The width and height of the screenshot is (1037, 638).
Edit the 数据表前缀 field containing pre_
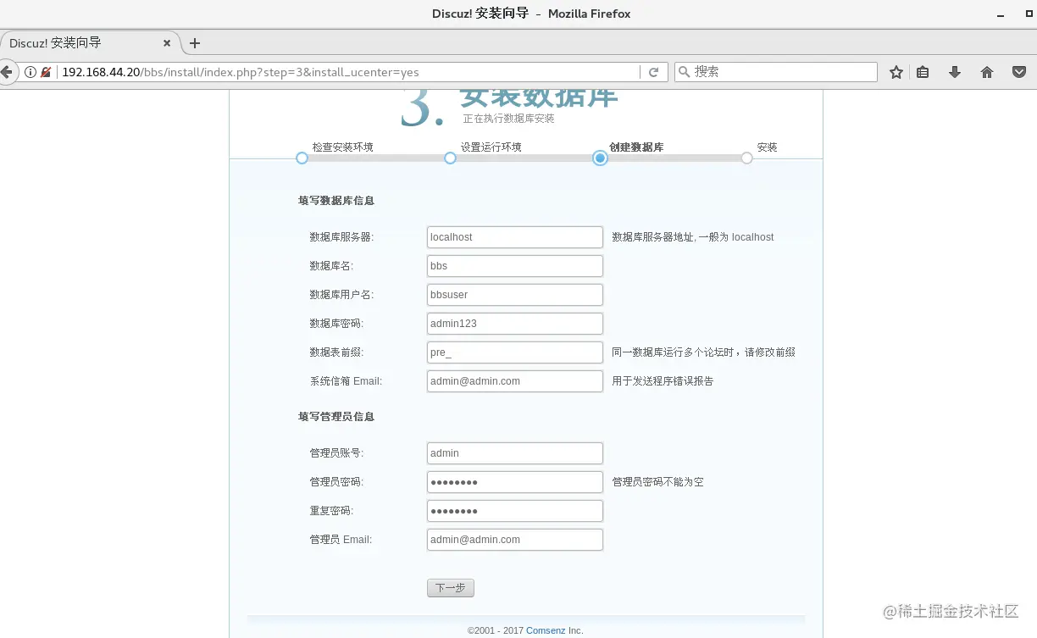[x=515, y=352]
